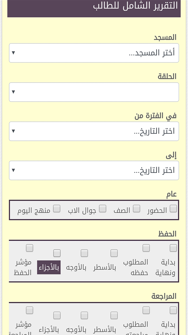This screenshot has width=188, height=335.
Task: Select بالأوجه in the الحفظ group
Action: coord(84,253)
